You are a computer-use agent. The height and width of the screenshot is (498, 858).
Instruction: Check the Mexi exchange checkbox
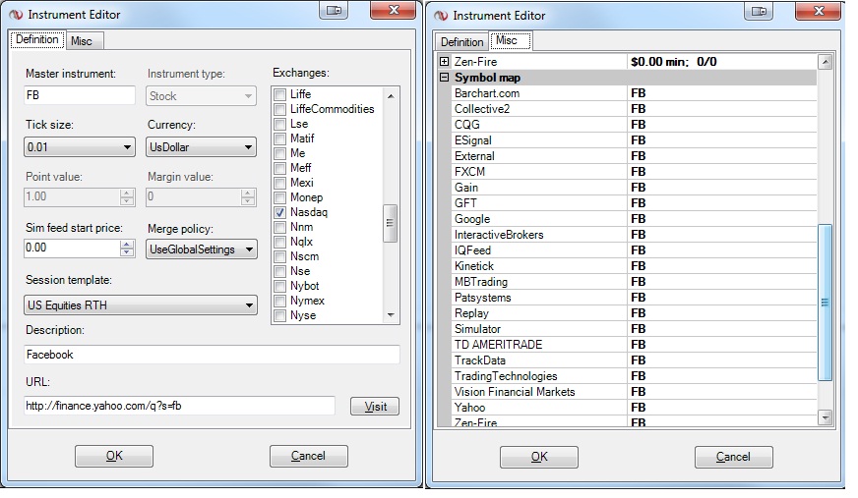280,183
